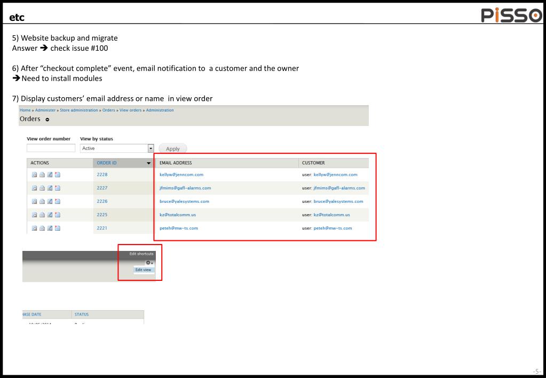Delete order 2225 using the red-corner icon
546x378 pixels.
point(58,215)
